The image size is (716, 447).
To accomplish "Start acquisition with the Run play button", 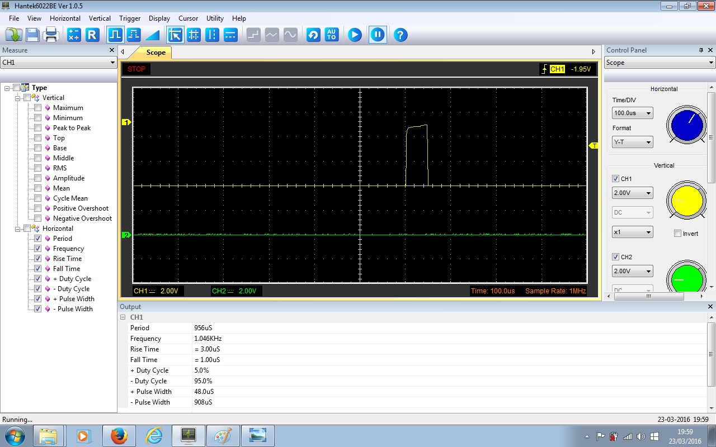I will tap(355, 35).
